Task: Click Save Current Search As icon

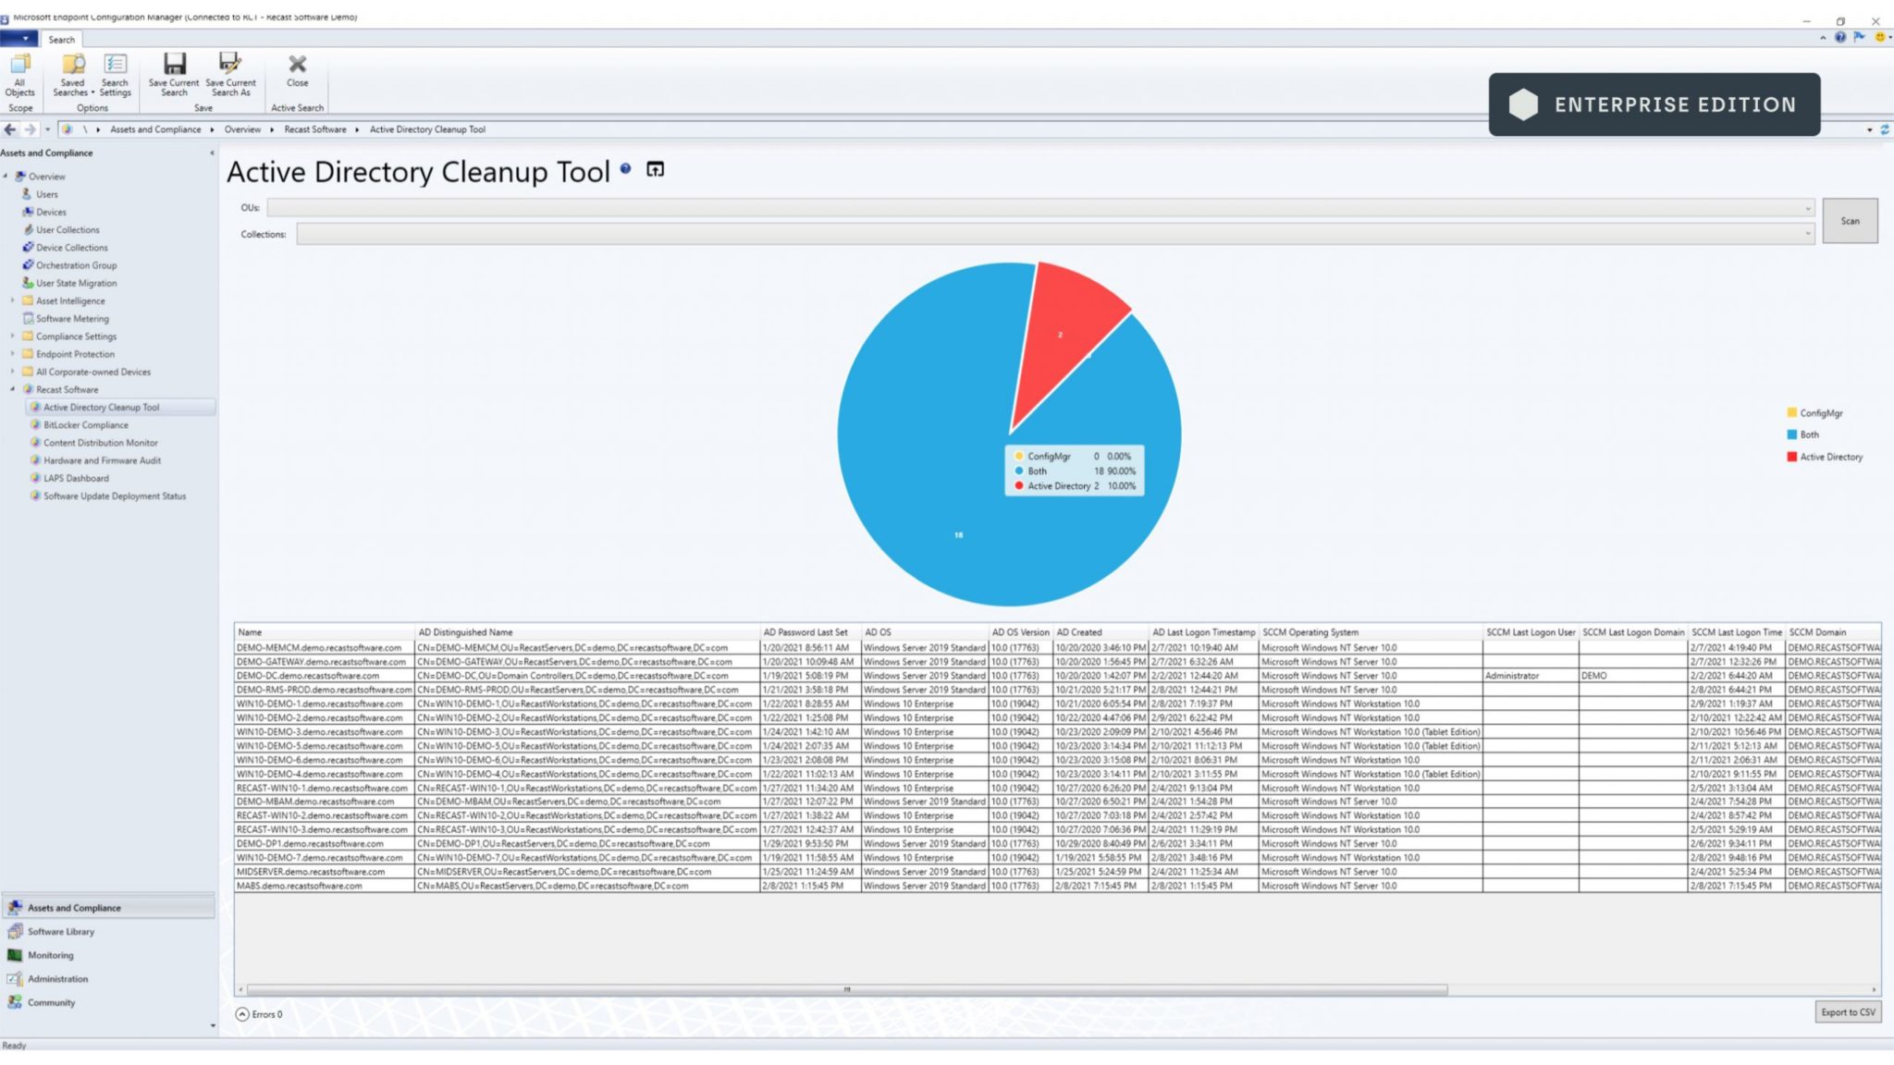Action: point(230,75)
